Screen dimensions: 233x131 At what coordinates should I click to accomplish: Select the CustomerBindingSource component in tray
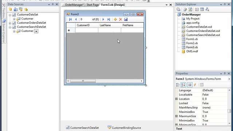(124, 128)
